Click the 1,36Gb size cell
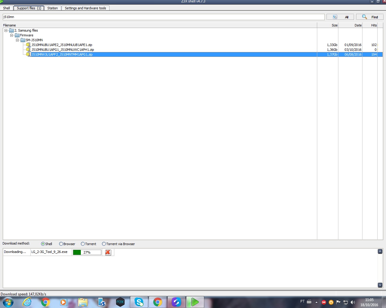Image resolution: width=386 pixels, height=308 pixels. [332, 50]
